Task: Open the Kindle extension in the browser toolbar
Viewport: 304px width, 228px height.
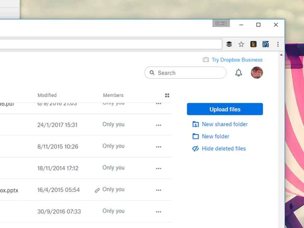Action: [253, 44]
